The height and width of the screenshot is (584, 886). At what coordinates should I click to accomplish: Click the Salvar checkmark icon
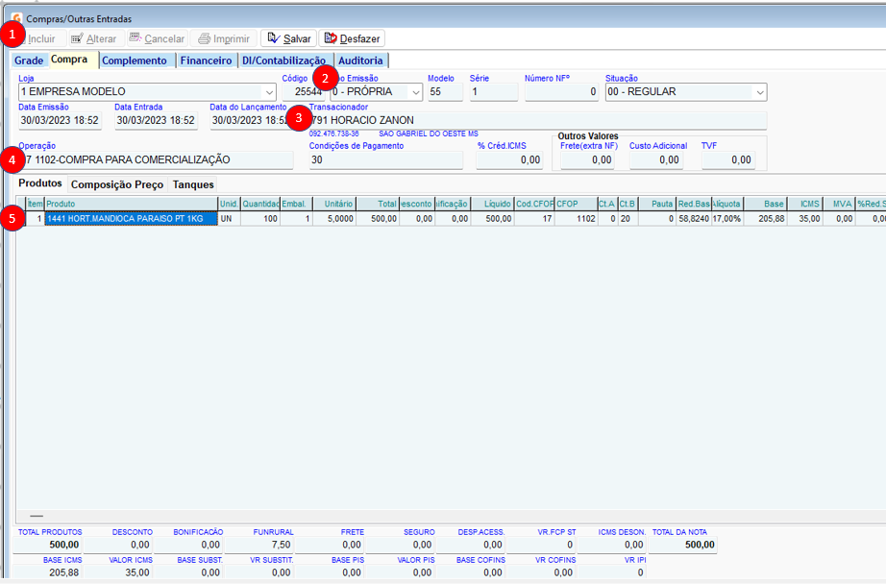tap(274, 37)
